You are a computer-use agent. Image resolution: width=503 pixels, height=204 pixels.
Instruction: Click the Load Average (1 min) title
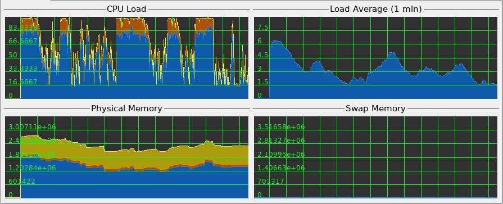[x=375, y=9]
